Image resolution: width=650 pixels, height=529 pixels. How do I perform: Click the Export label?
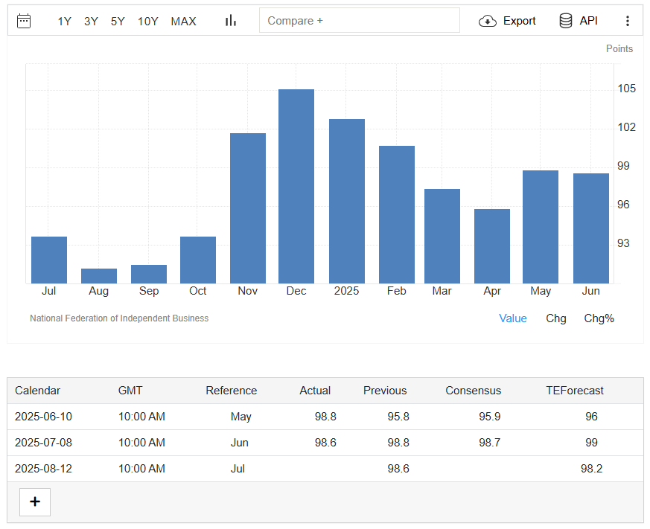[x=520, y=21]
